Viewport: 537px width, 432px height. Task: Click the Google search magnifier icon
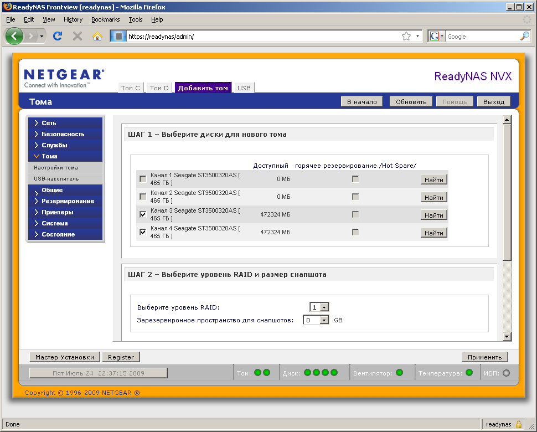click(525, 36)
